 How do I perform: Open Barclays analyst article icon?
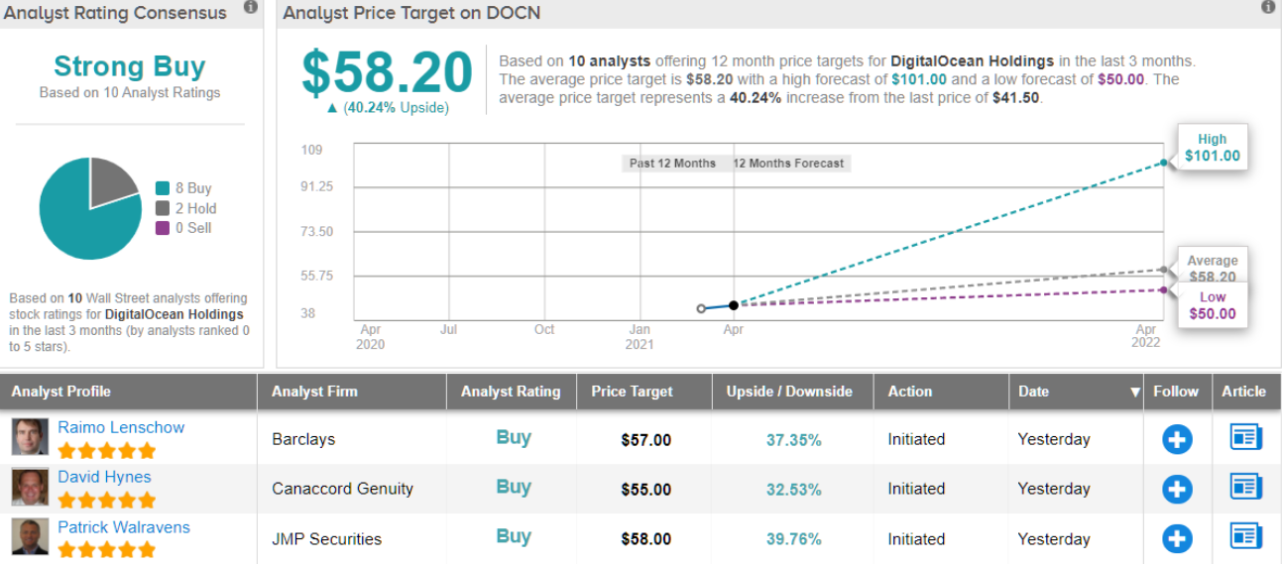1245,437
